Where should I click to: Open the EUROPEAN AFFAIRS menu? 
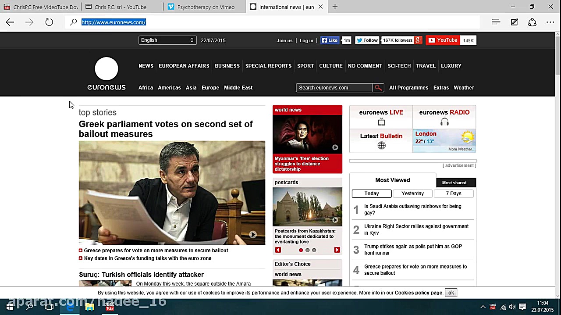coord(184,66)
